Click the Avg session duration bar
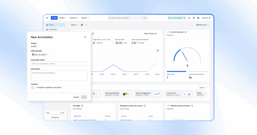This screenshot has width=257, height=135. click(x=198, y=71)
